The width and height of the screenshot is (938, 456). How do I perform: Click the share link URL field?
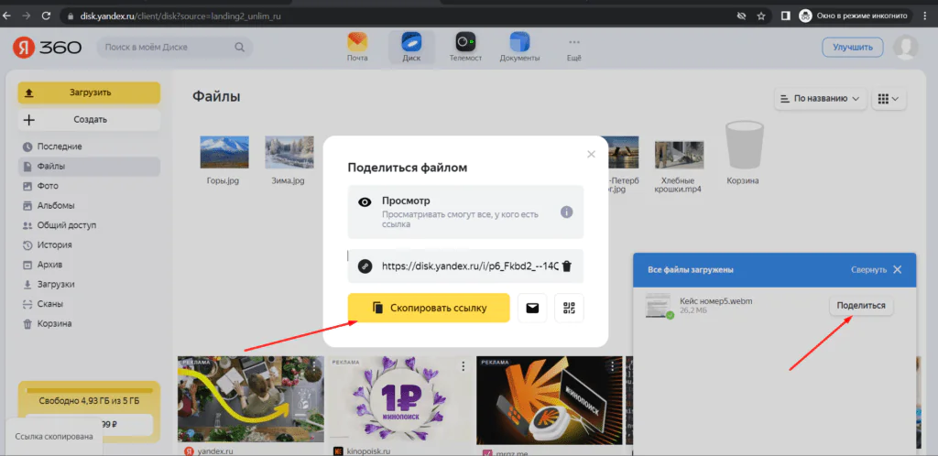pos(465,266)
